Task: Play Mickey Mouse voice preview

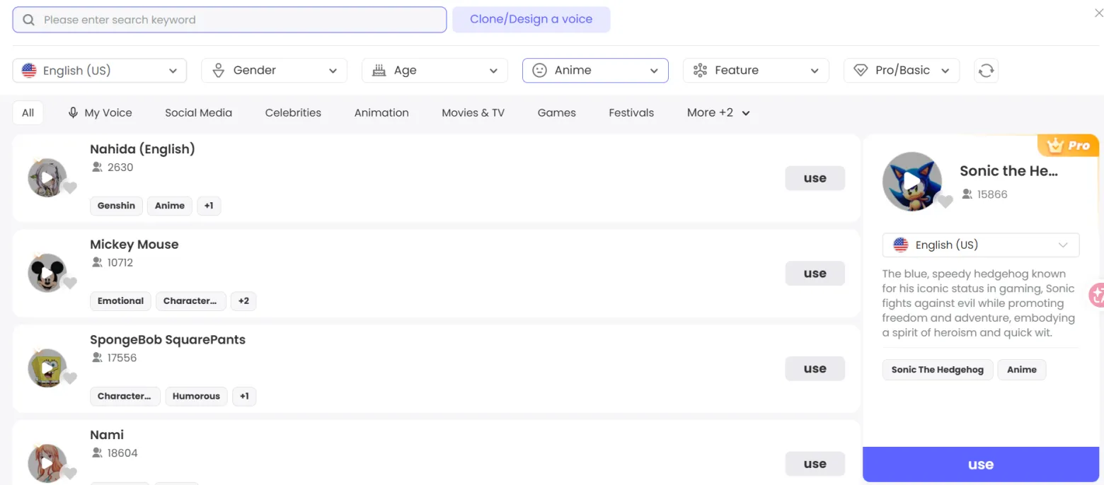Action: coord(47,273)
